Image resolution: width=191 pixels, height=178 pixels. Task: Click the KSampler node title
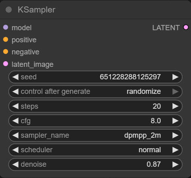click(x=36, y=10)
